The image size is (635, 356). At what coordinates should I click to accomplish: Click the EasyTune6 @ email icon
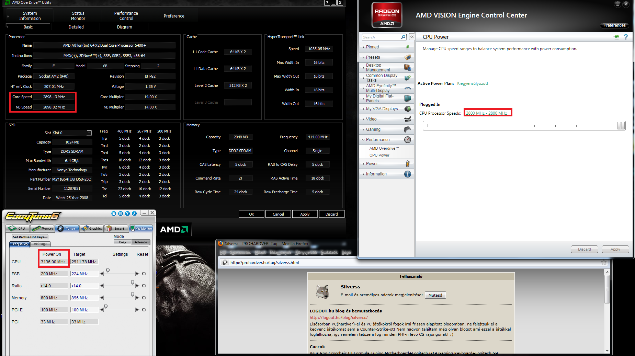tap(121, 214)
